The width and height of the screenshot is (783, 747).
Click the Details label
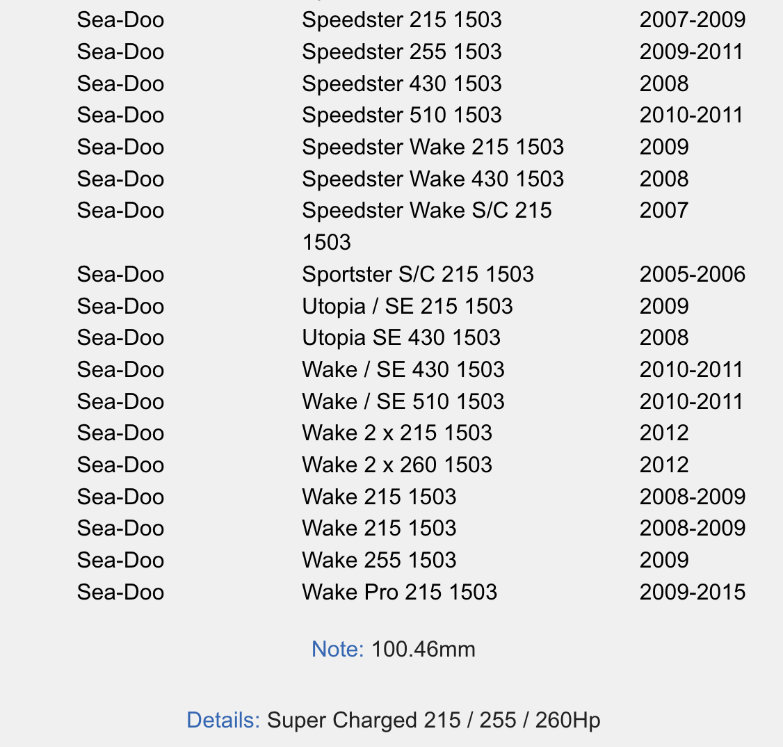point(223,720)
